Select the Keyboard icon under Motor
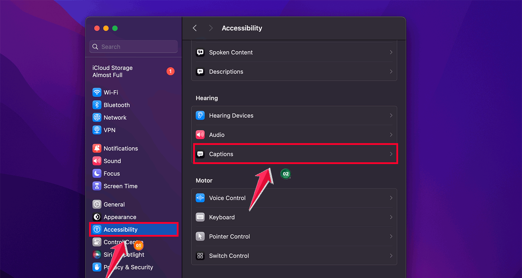This screenshot has height=278, width=522. pos(200,217)
